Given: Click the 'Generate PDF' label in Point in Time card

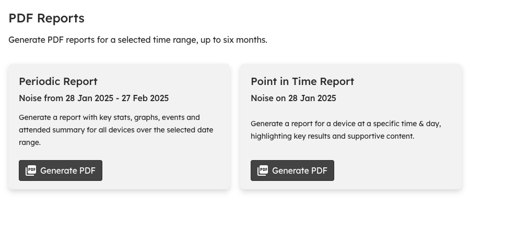Looking at the screenshot, I should [300, 170].
